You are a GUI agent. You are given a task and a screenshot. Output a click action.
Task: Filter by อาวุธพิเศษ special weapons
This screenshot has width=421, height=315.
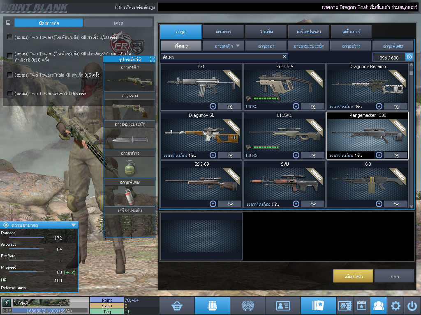tap(393, 46)
